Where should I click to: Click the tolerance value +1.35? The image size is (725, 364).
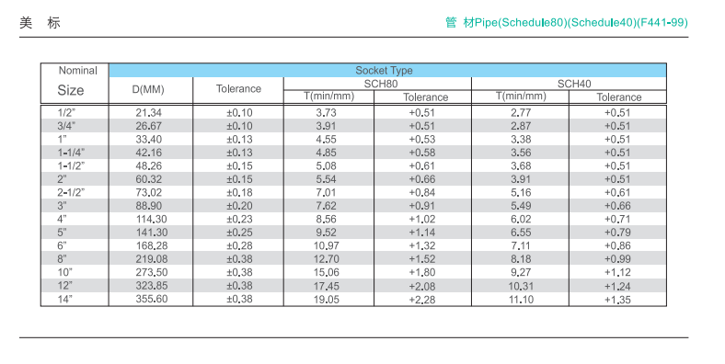point(617,300)
